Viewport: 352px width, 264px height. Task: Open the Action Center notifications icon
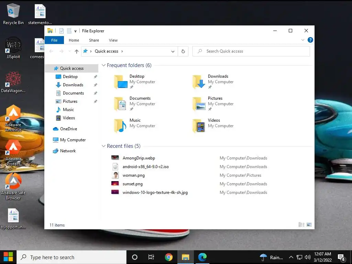coord(341,257)
